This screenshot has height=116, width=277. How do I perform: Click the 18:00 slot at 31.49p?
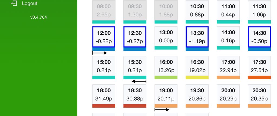[x=104, y=94]
